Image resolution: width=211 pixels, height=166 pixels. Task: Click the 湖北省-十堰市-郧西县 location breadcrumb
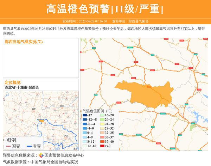(22, 87)
